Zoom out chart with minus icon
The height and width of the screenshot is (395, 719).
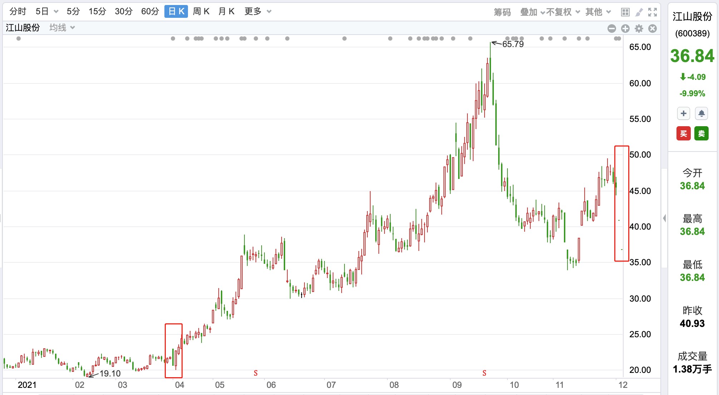click(611, 29)
